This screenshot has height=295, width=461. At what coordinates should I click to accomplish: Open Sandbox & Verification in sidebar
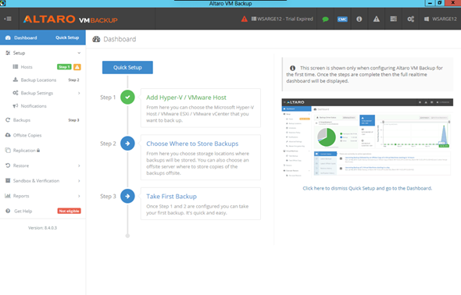(36, 181)
